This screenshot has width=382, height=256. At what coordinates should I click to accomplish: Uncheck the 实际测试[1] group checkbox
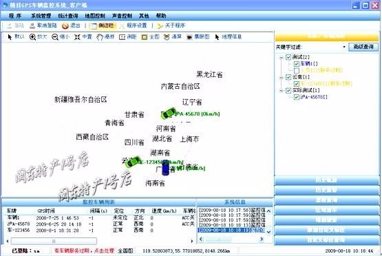288,90
